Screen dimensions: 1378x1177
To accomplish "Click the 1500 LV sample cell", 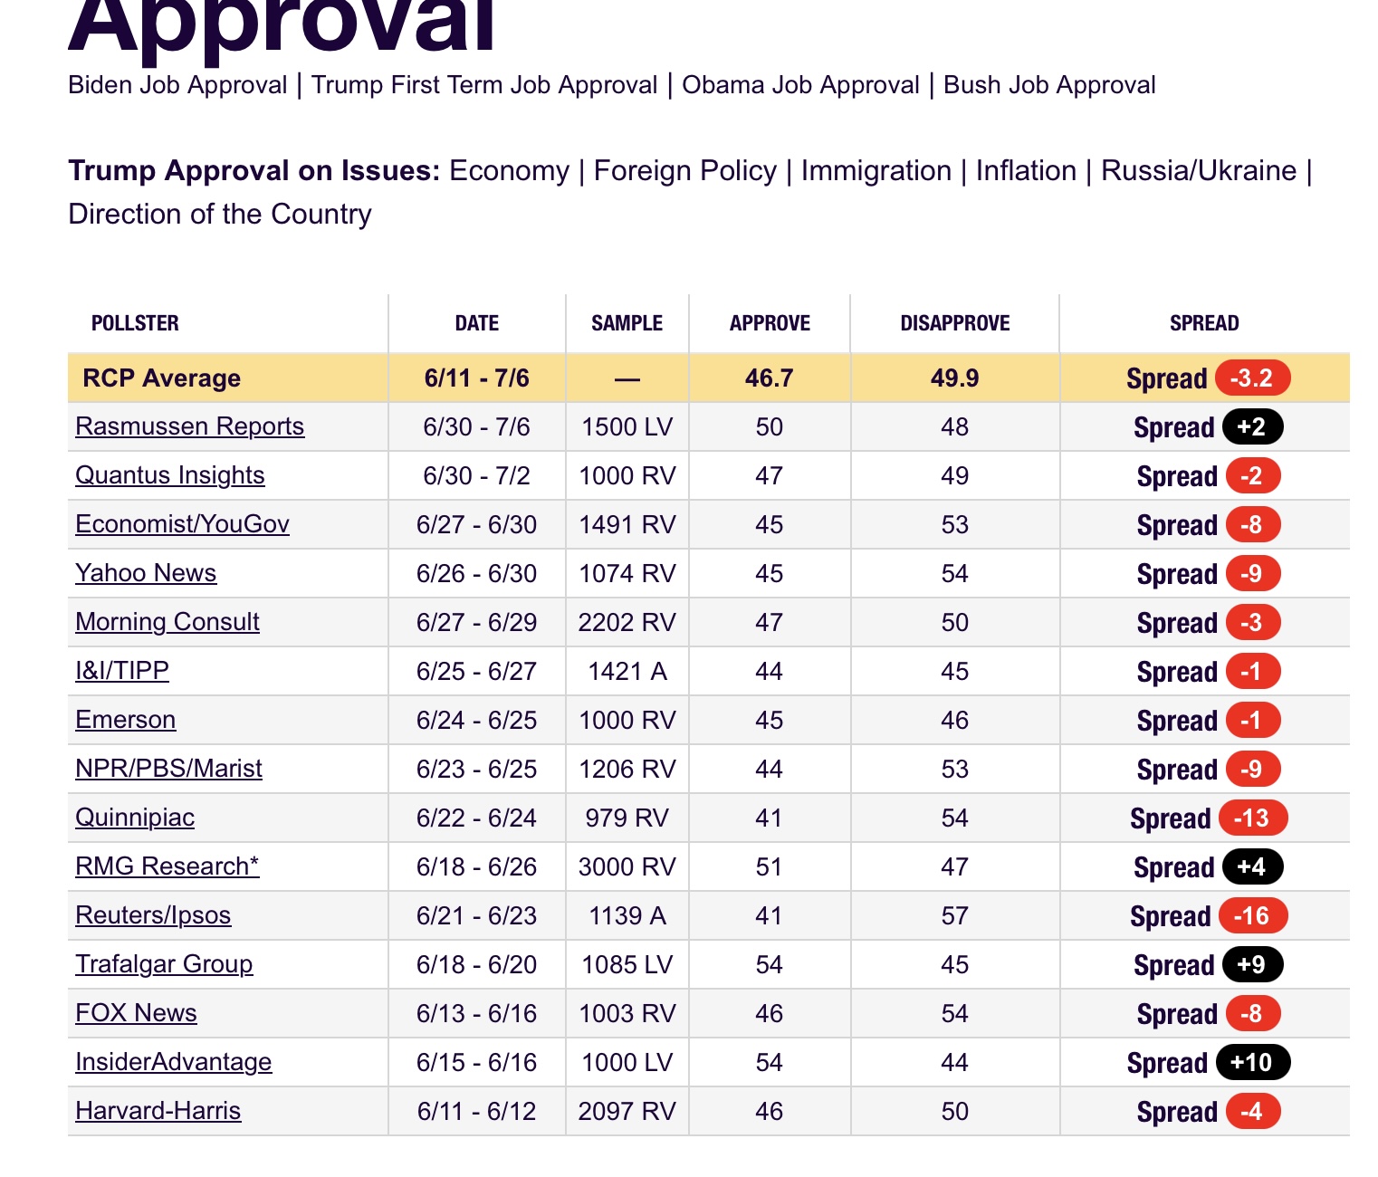I will [x=627, y=426].
